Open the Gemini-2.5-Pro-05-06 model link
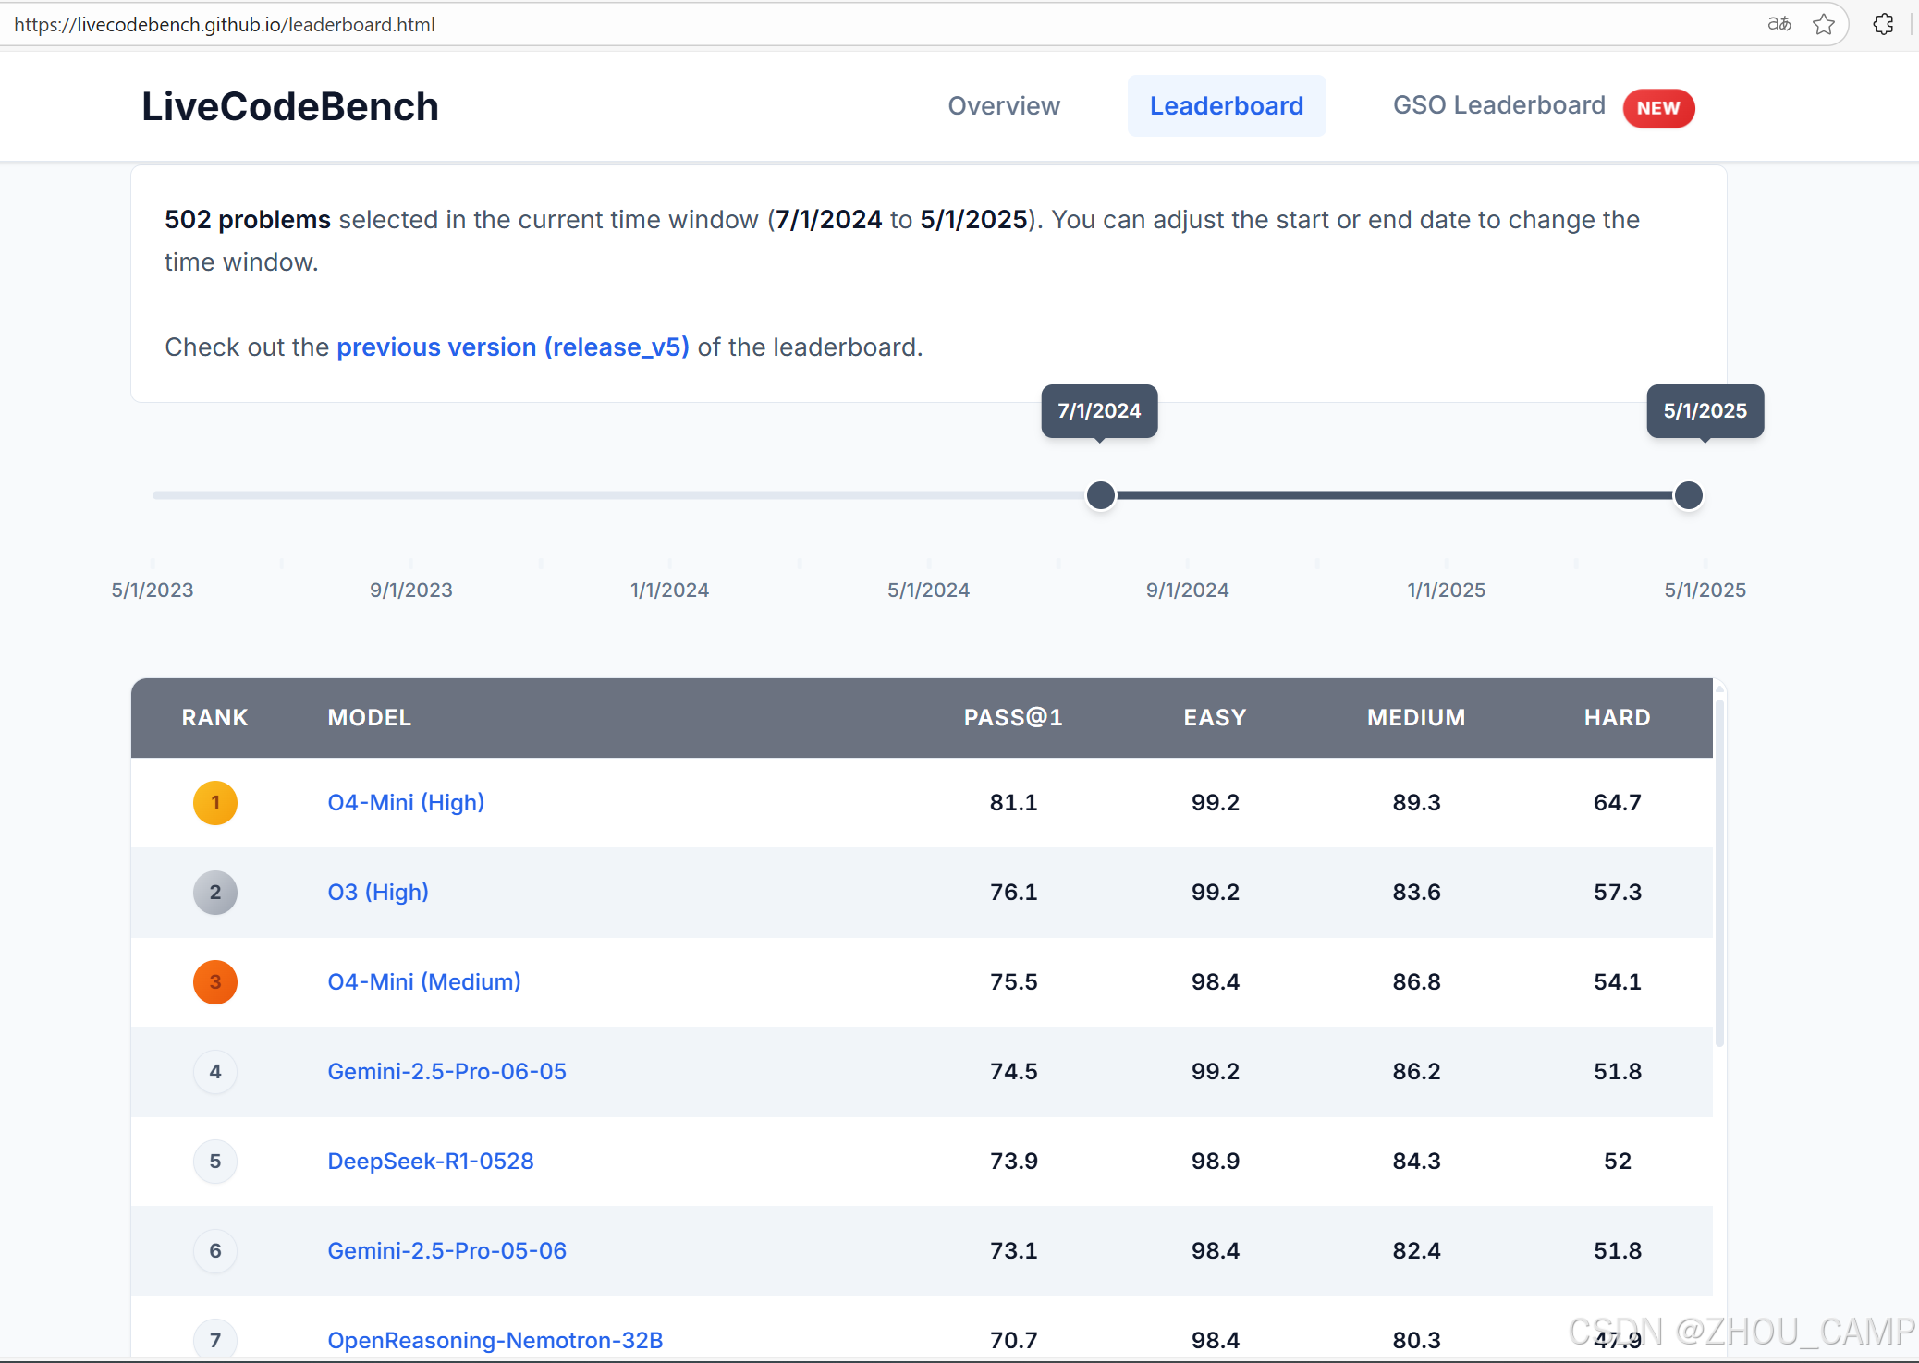This screenshot has height=1363, width=1919. click(x=446, y=1250)
